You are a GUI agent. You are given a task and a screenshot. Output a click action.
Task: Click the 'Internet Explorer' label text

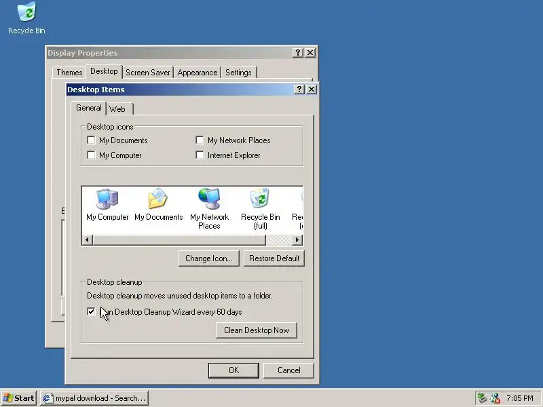[x=233, y=155]
